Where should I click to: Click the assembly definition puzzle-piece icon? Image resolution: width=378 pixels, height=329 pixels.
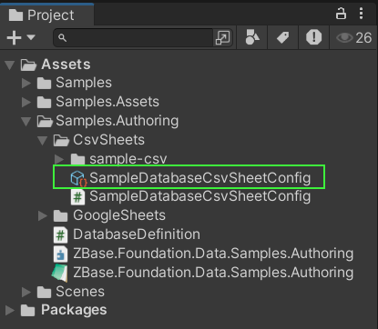(x=60, y=254)
